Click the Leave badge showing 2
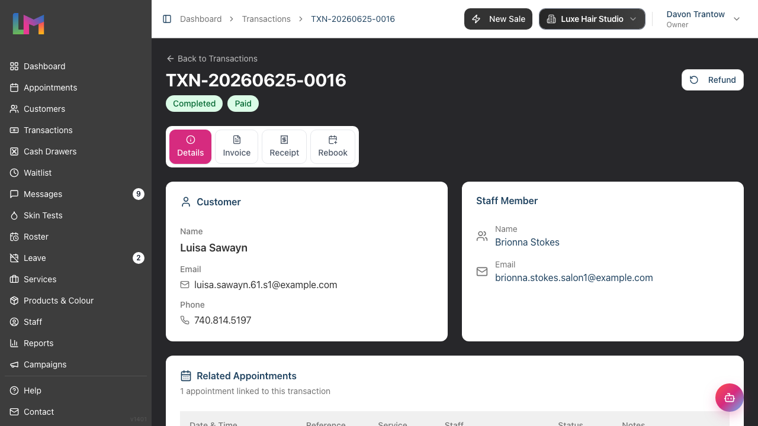758x426 pixels. [139, 258]
